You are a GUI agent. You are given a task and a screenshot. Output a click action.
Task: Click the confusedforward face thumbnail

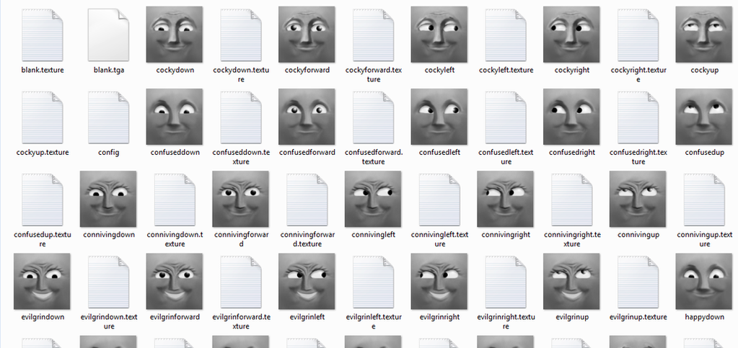click(x=307, y=117)
